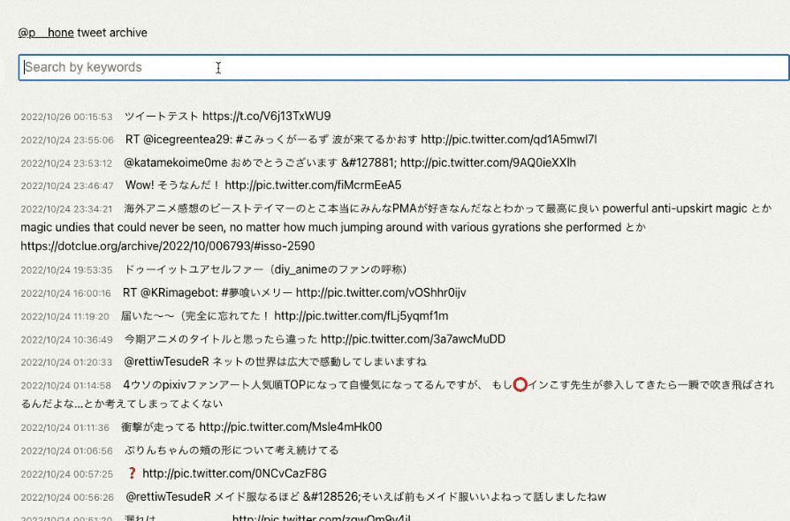Click the @rettiwTesudeR mention at 01:20:33

click(x=179, y=362)
